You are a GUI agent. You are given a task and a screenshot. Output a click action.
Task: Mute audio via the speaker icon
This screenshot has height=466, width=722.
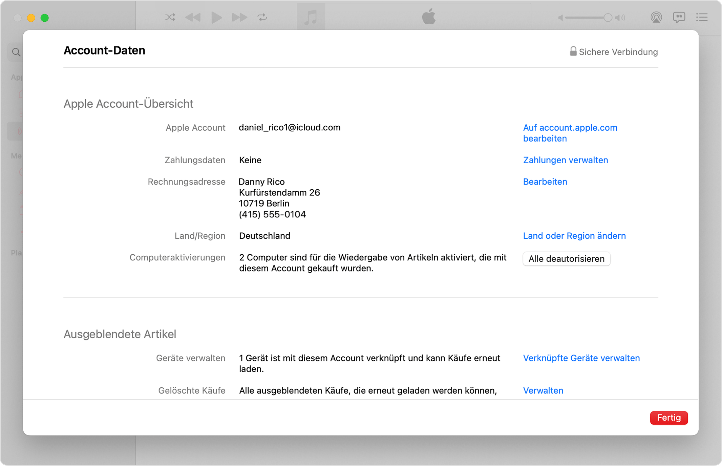tap(560, 17)
